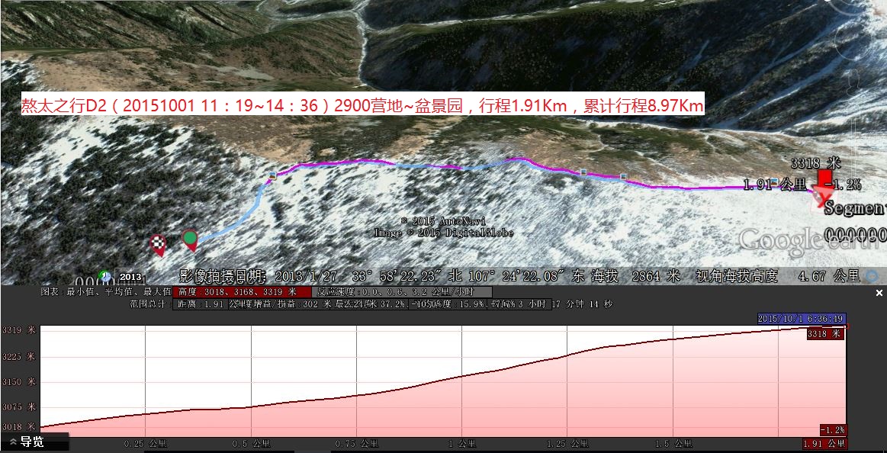Click the checkered finish flag placemark

(x=158, y=243)
